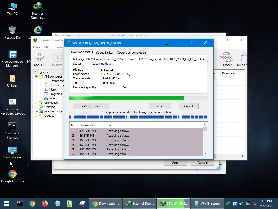
Task: Collapse All Downloads category tree
Action: (36, 76)
